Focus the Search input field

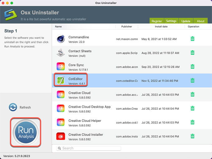click(x=89, y=148)
